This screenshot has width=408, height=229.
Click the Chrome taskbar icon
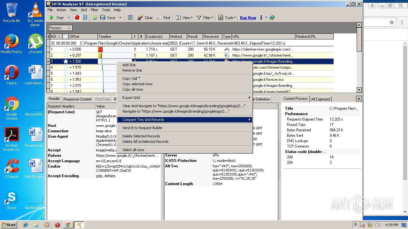click(68, 225)
